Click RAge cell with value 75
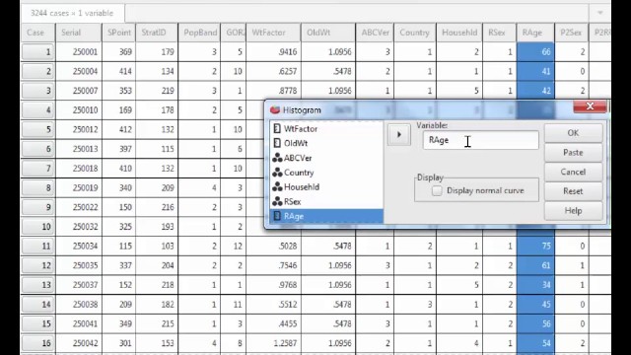 point(535,246)
